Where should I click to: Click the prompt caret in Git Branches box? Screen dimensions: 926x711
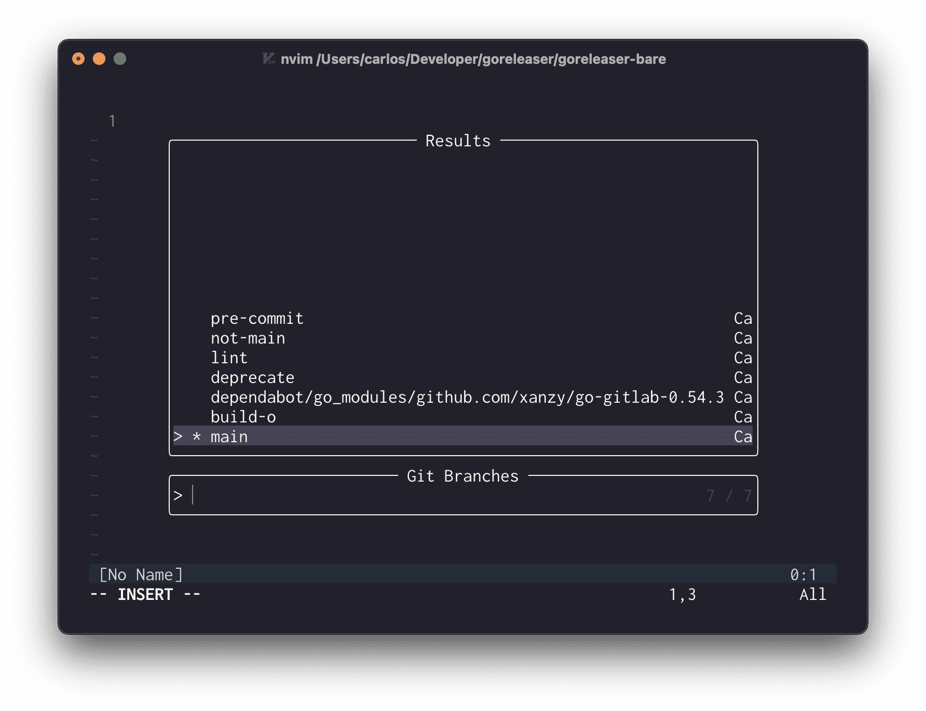pyautogui.click(x=194, y=495)
